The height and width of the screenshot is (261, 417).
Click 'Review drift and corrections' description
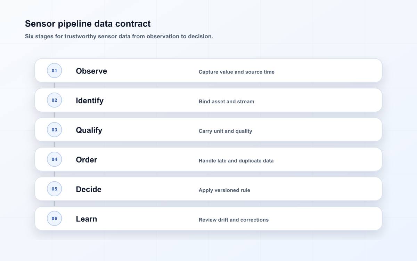pos(234,220)
